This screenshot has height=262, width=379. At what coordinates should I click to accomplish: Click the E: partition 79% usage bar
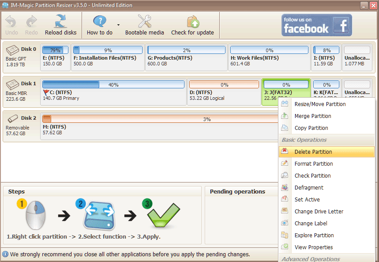point(55,50)
